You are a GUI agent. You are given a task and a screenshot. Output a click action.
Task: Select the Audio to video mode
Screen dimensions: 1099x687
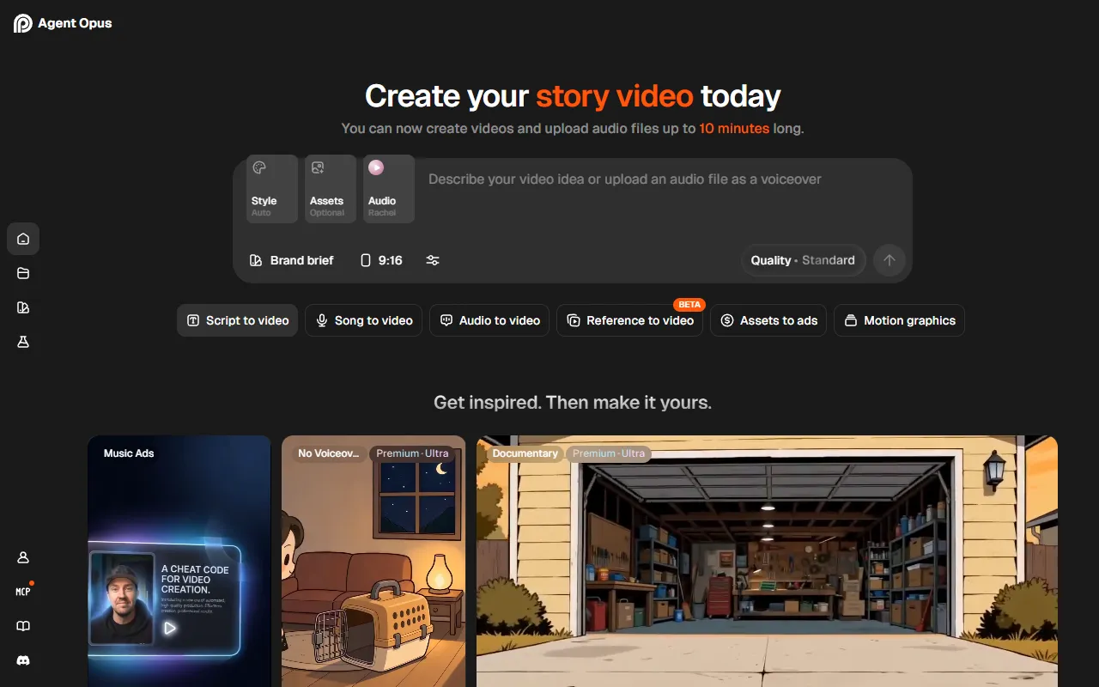click(x=489, y=320)
